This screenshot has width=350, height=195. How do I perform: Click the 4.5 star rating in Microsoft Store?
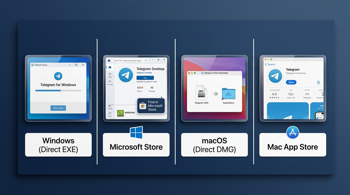[x=140, y=89]
